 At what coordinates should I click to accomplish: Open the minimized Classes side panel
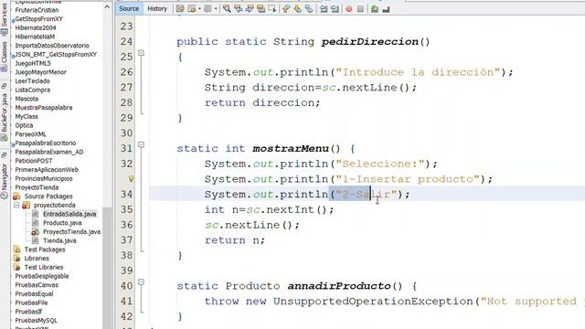(x=4, y=56)
